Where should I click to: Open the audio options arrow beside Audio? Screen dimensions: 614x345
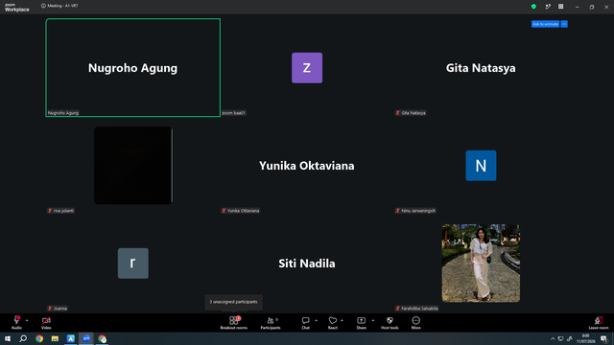point(27,320)
